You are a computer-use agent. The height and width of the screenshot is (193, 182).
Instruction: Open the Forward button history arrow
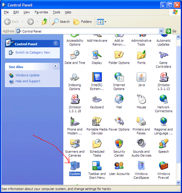37,21
